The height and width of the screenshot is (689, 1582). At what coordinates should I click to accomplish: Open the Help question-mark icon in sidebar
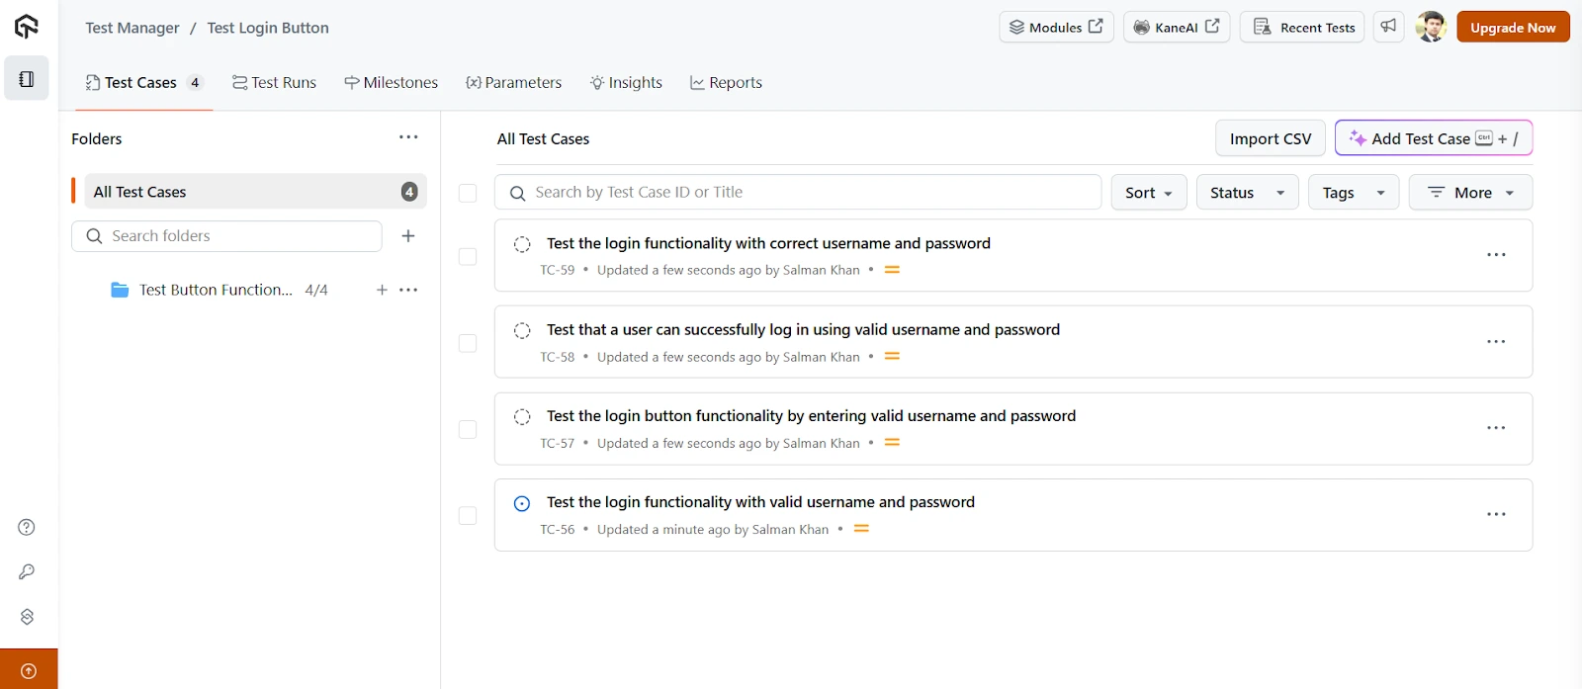(x=26, y=527)
